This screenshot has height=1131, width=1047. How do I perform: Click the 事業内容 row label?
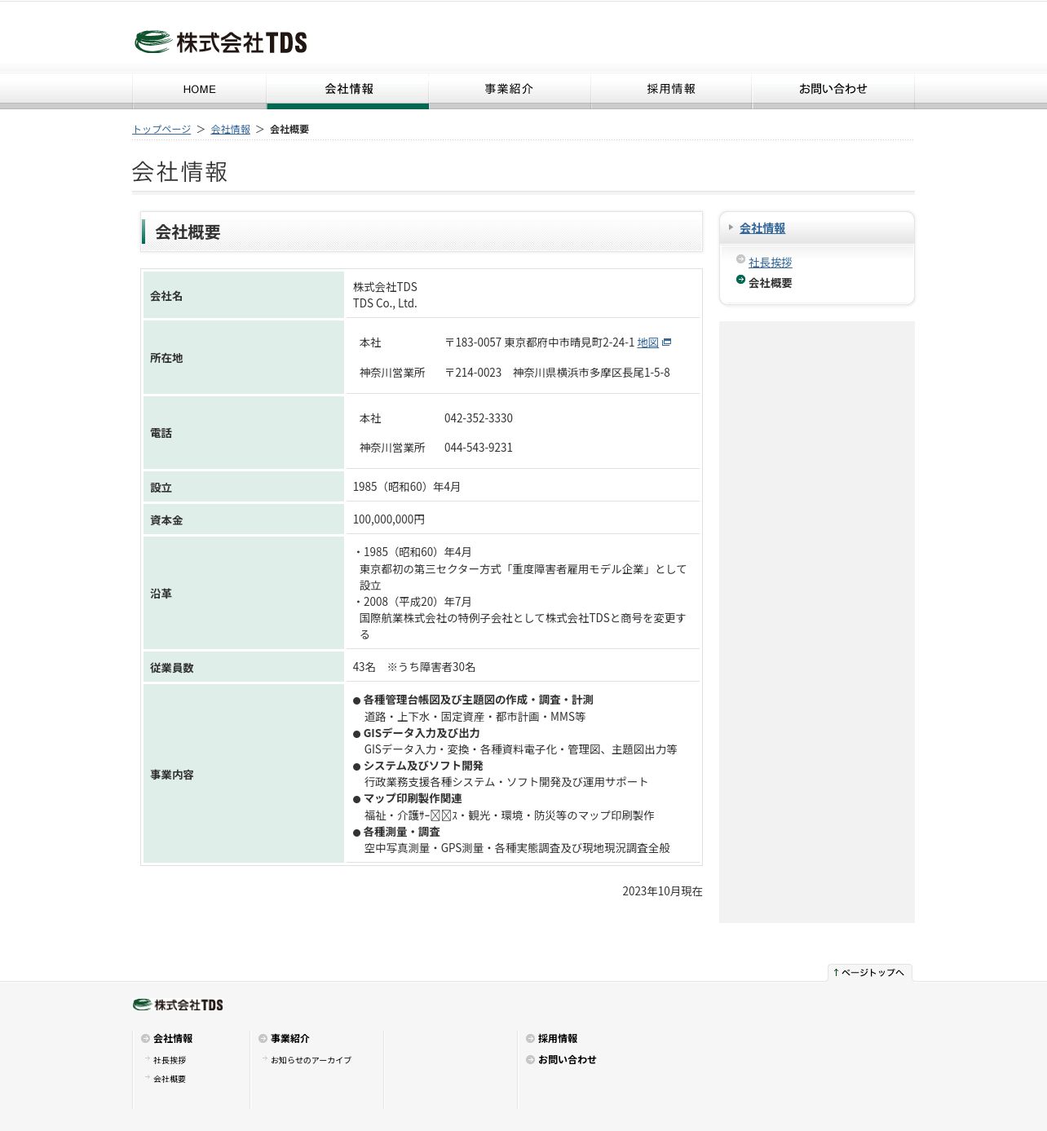(172, 775)
